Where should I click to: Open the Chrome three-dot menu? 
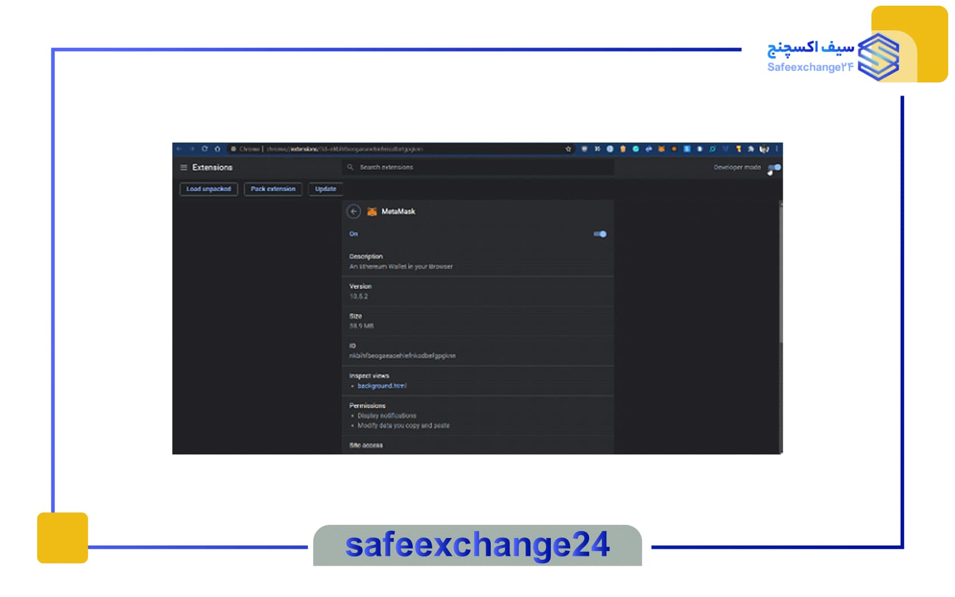(777, 149)
